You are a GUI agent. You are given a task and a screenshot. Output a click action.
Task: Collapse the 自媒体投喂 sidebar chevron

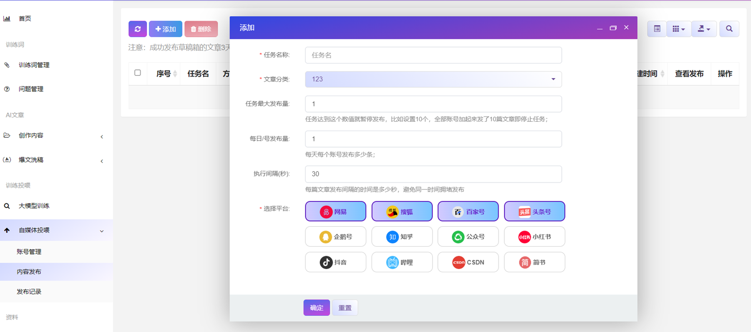click(x=102, y=231)
